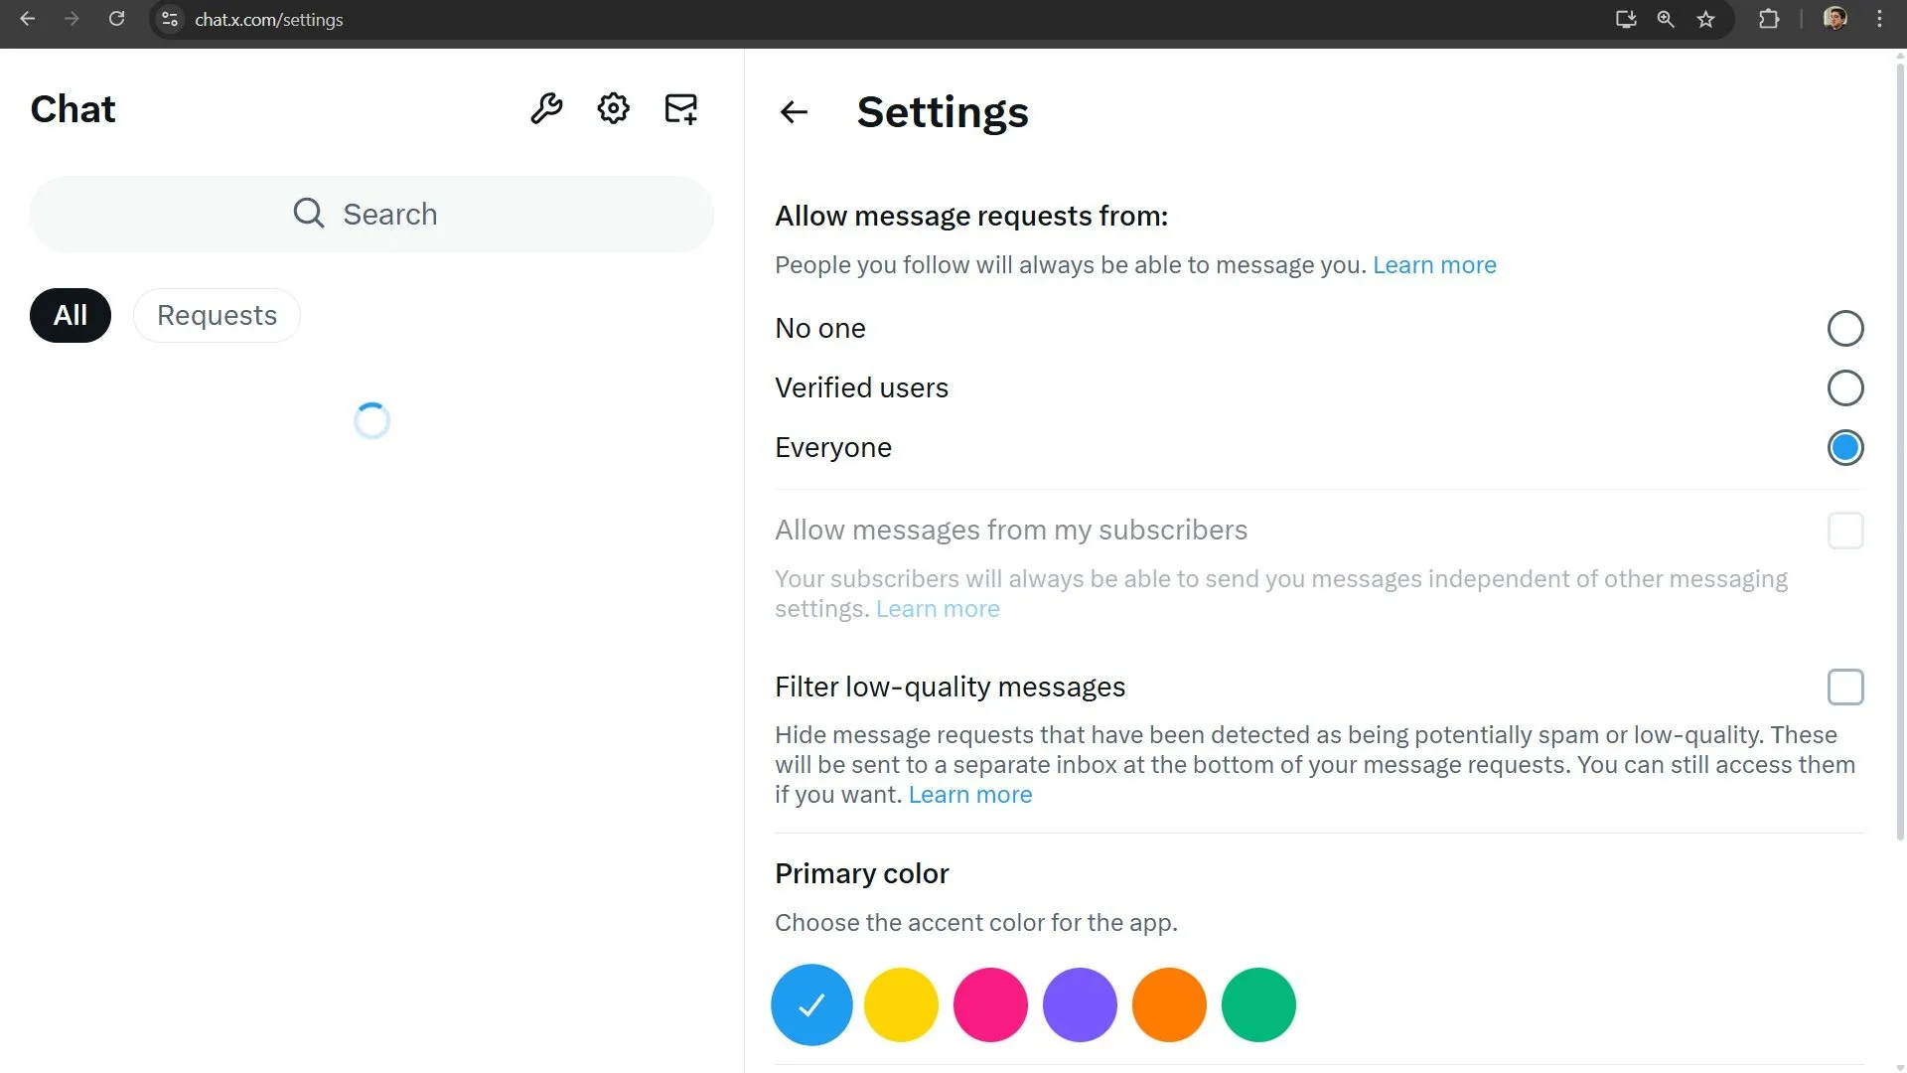Switch to the Requests tab
Image resolution: width=1907 pixels, height=1073 pixels.
(x=216, y=315)
